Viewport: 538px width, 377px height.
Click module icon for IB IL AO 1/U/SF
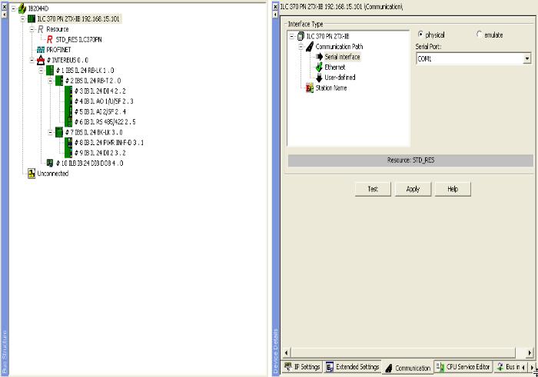[68, 101]
